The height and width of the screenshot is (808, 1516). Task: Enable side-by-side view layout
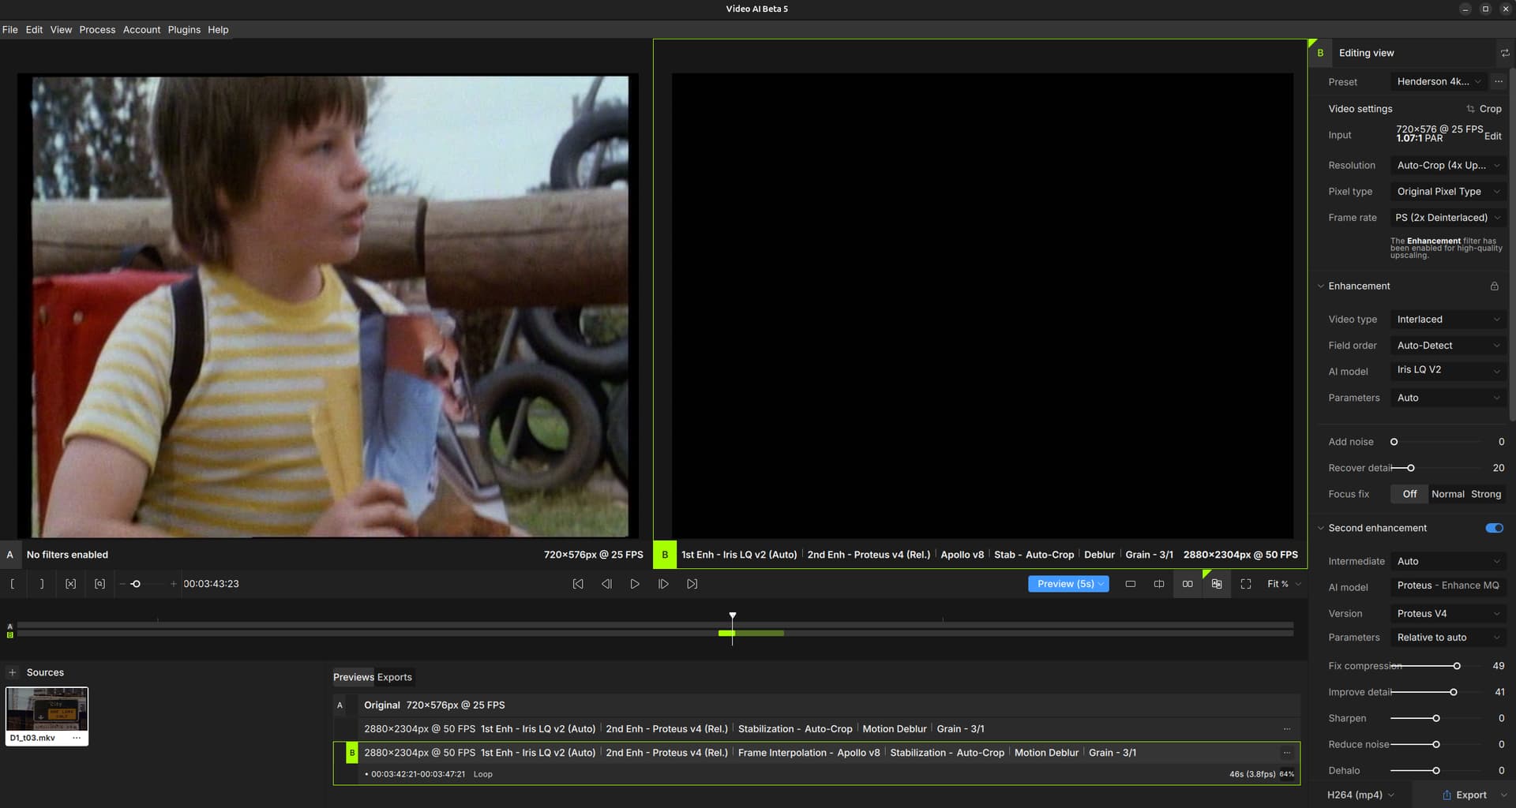1188,584
